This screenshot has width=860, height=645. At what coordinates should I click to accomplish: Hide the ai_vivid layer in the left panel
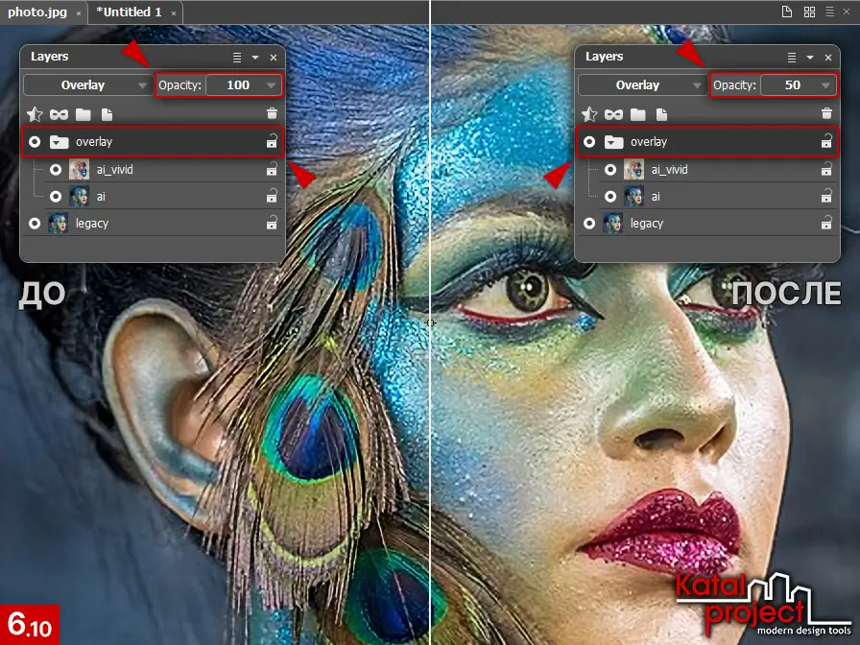tap(56, 170)
